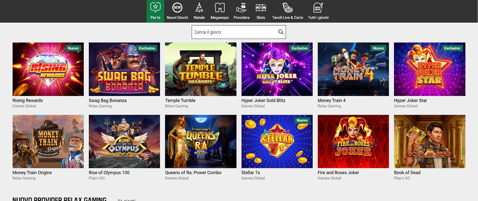Click the search magnifier icon
Screen dimensions: 478x201
click(x=281, y=32)
